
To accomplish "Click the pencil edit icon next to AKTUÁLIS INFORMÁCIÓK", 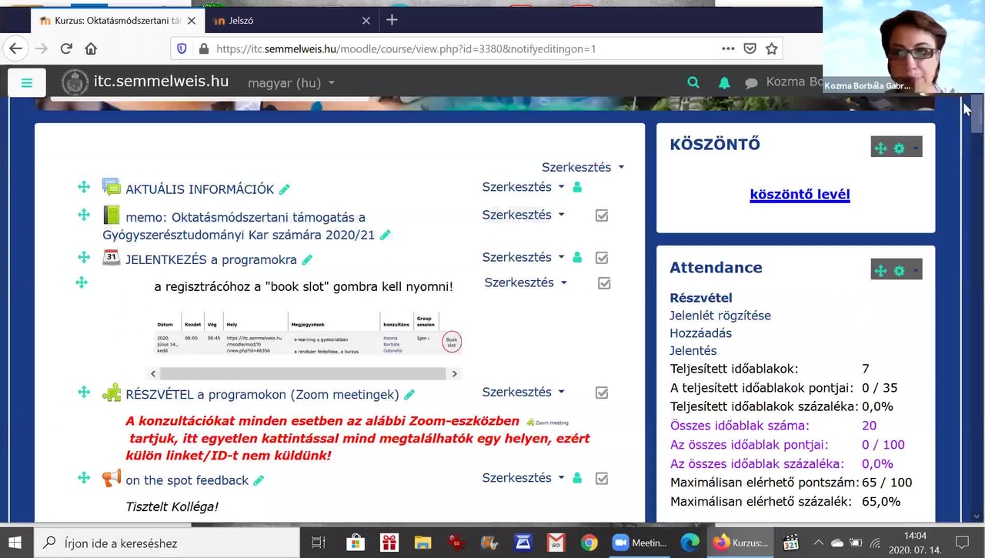I will (x=285, y=189).
